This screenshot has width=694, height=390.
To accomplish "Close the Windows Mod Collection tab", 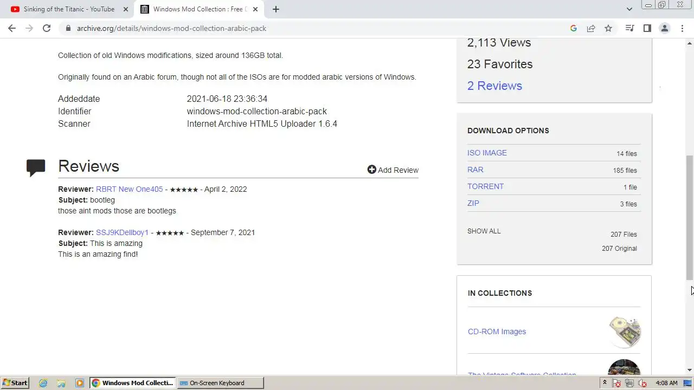I will tap(255, 9).
